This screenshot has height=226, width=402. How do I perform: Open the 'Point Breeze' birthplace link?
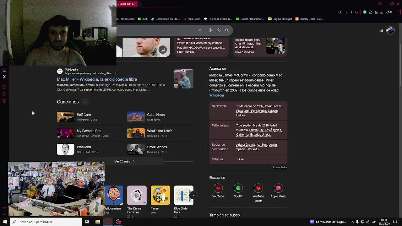[x=274, y=106]
